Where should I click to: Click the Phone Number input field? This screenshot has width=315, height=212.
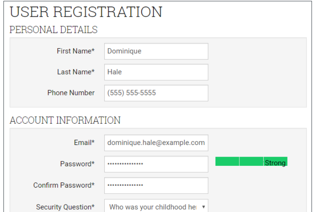coord(156,93)
